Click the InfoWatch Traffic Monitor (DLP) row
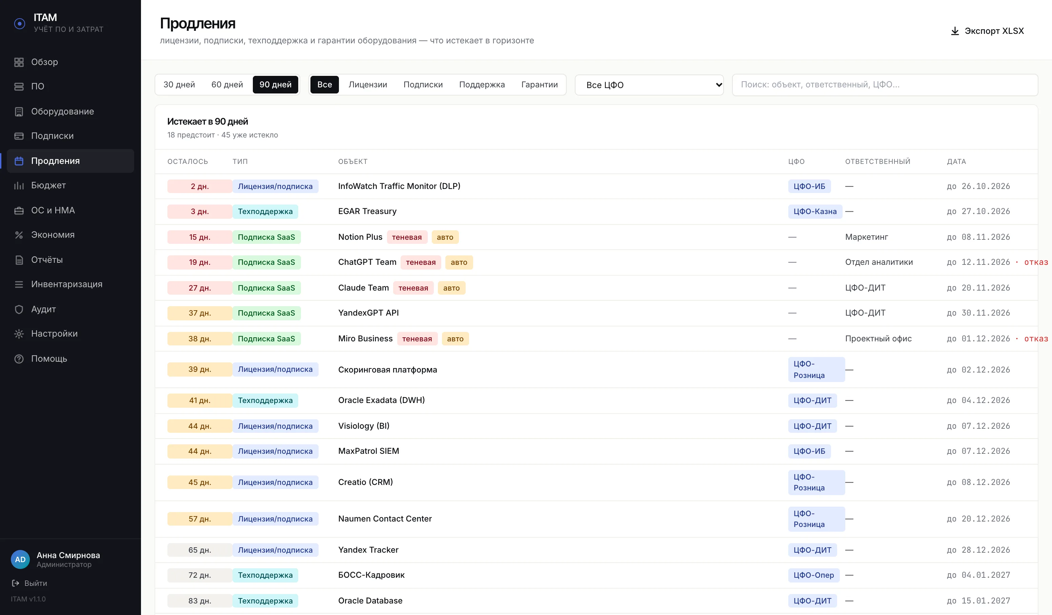 coord(596,186)
